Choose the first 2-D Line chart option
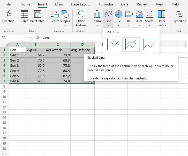Screen dimensions: 188x156 [113, 44]
